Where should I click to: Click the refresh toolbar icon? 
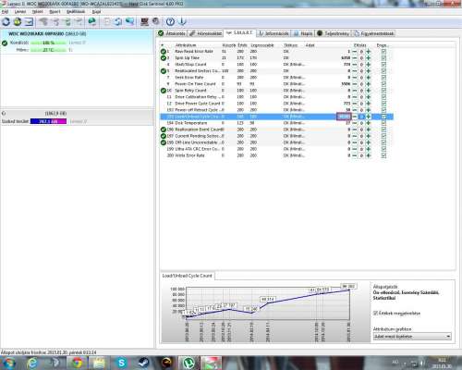(x=6, y=22)
